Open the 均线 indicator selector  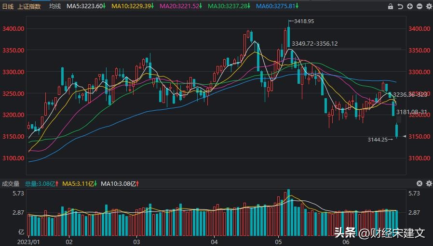(x=55, y=6)
